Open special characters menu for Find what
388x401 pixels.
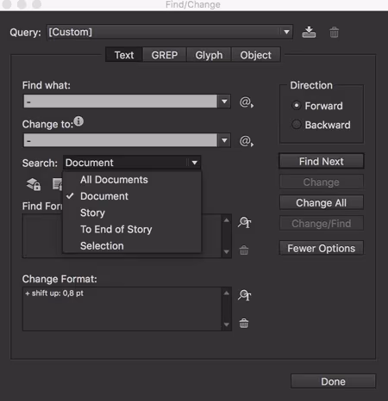point(247,102)
